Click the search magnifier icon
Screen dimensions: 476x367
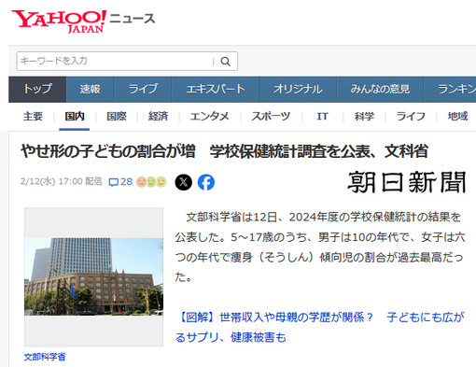[x=226, y=62]
